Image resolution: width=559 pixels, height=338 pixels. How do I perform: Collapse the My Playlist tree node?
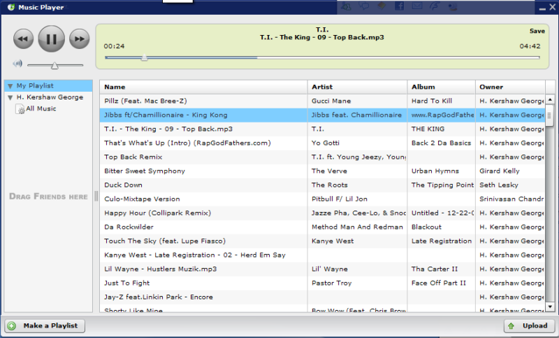click(10, 86)
